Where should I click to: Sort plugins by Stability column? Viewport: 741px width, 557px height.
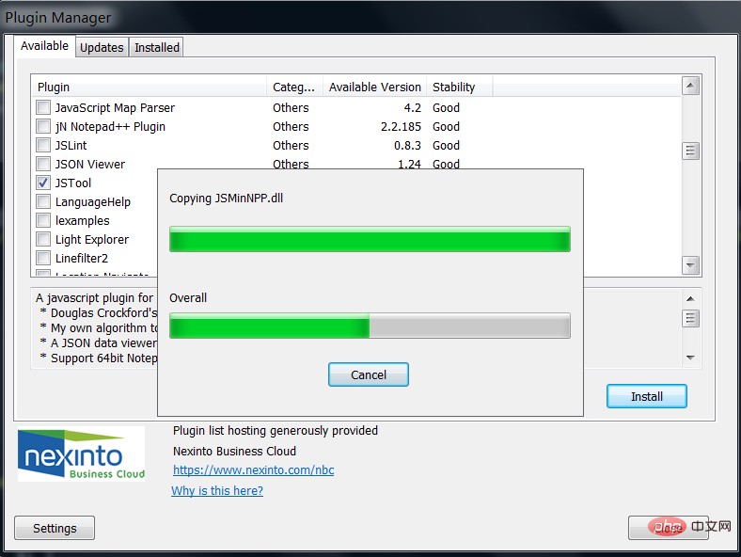[459, 87]
